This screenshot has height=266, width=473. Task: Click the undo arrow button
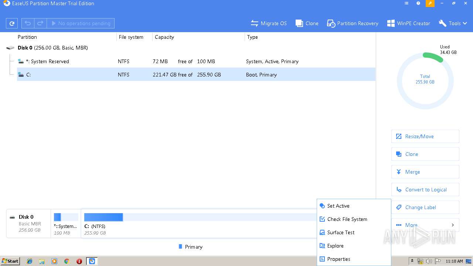[28, 23]
